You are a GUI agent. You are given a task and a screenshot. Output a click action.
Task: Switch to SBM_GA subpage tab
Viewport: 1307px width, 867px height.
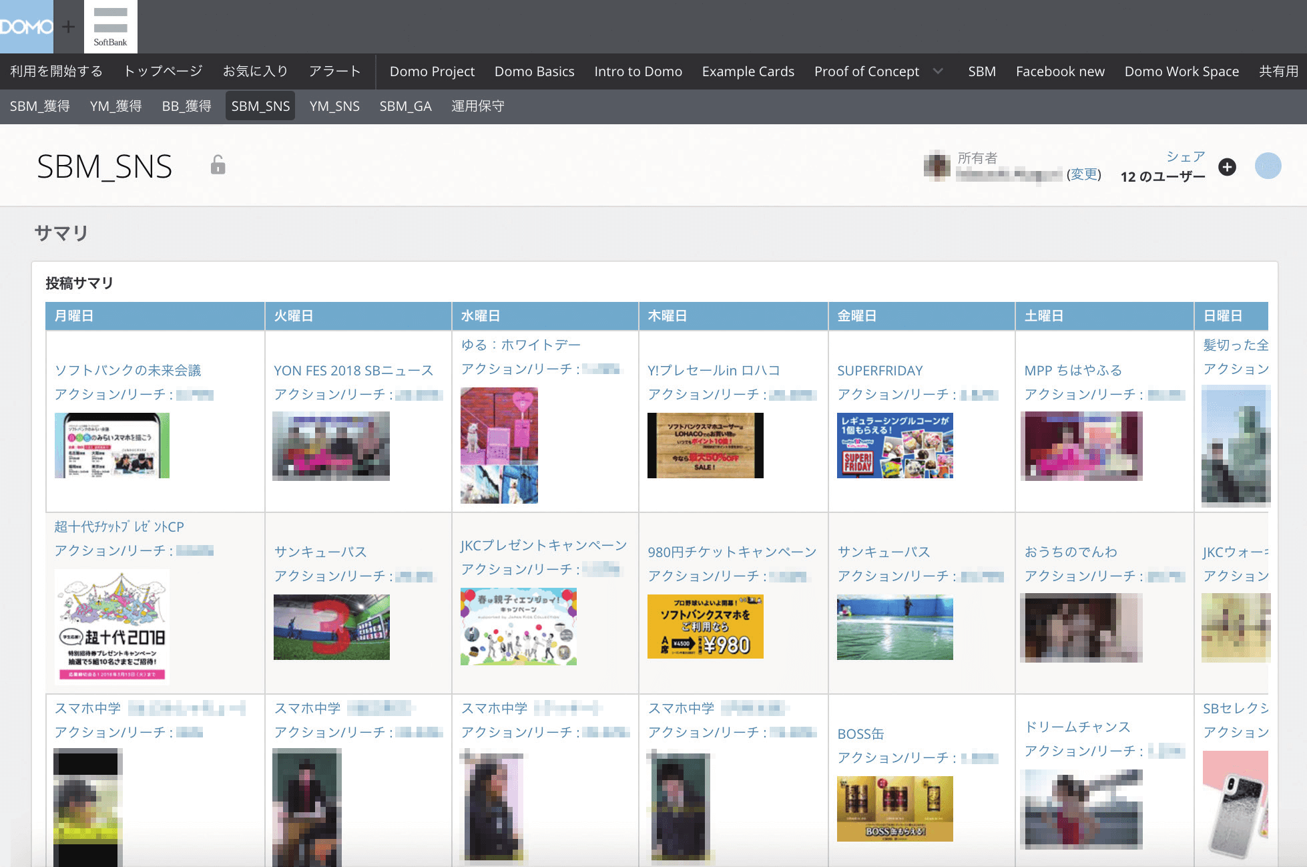[x=406, y=106]
